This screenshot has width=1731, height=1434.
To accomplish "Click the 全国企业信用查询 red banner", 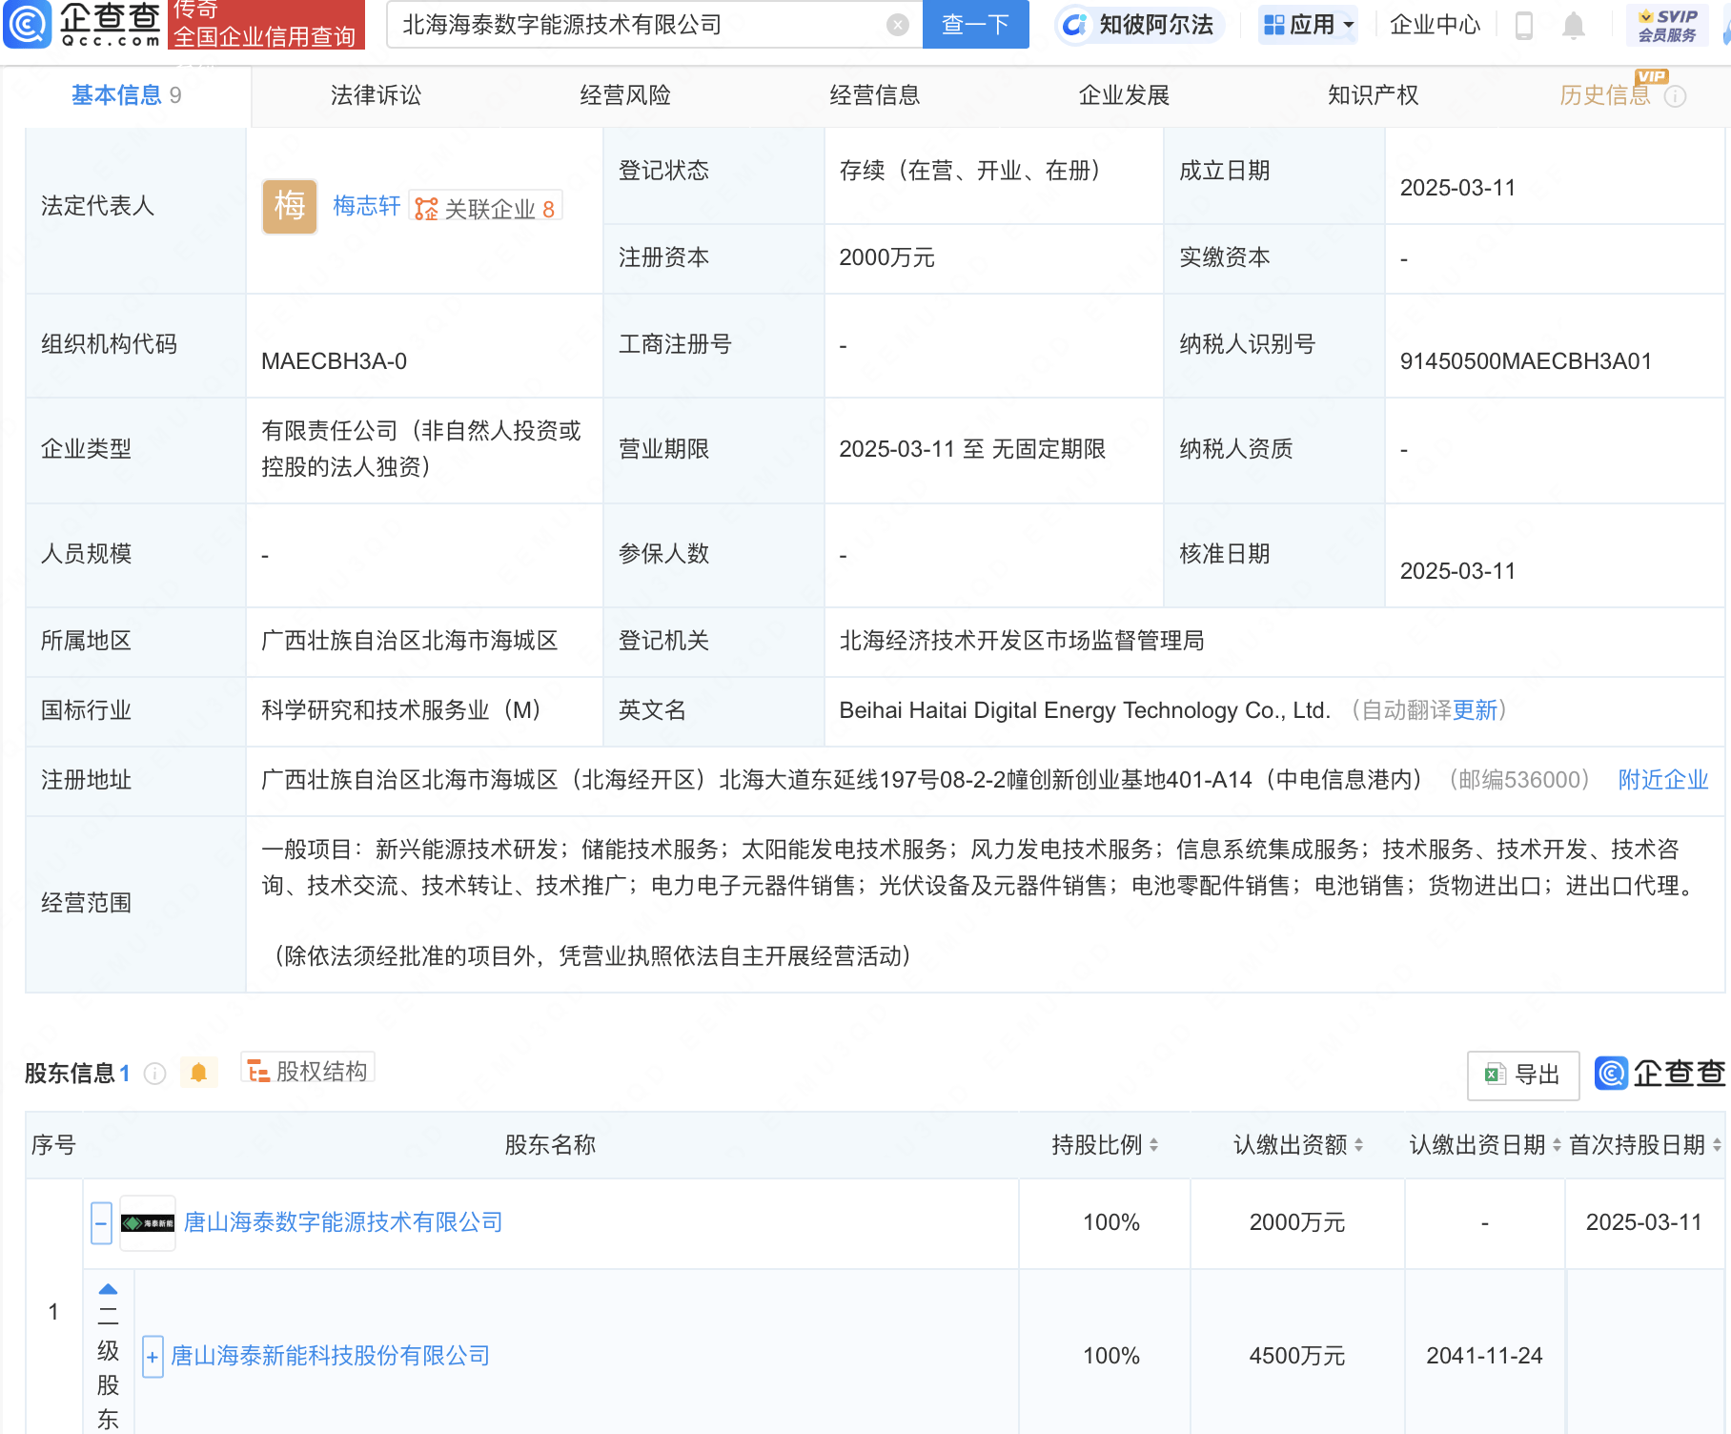I will point(266,25).
